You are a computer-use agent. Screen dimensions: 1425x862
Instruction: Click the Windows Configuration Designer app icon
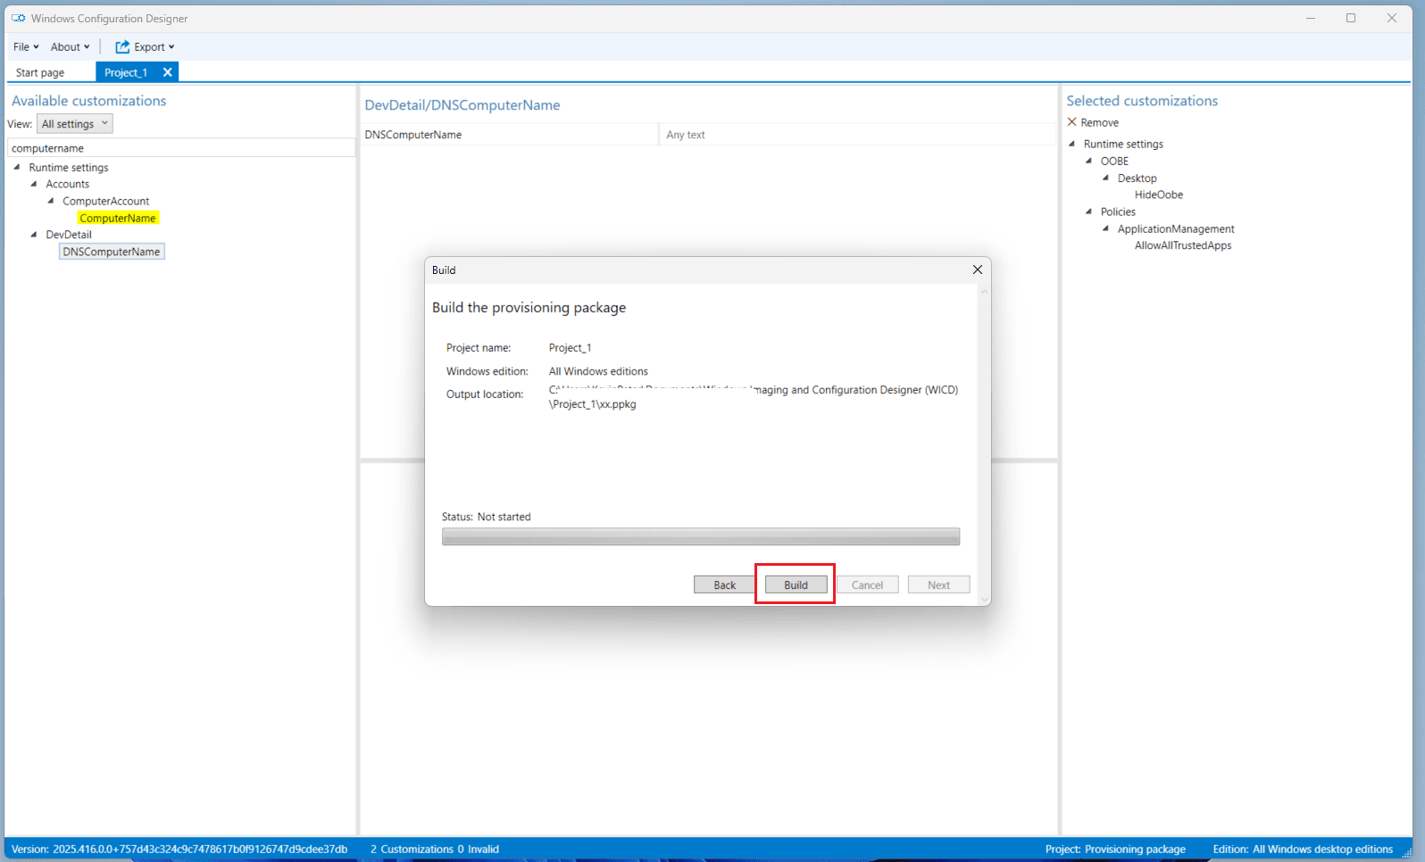point(18,18)
